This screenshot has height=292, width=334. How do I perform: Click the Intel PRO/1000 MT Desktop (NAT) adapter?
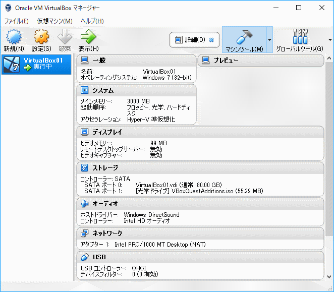coord(160,244)
